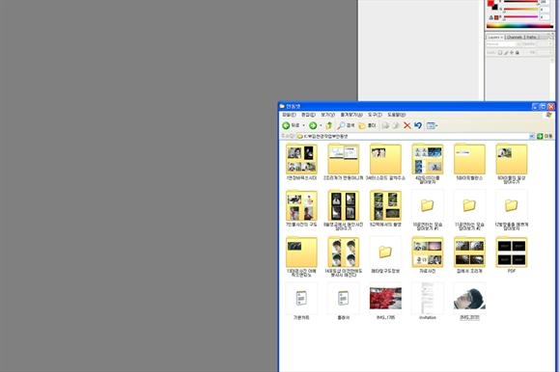Go up one folder level
The height and width of the screenshot is (372, 560).
pyautogui.click(x=329, y=125)
